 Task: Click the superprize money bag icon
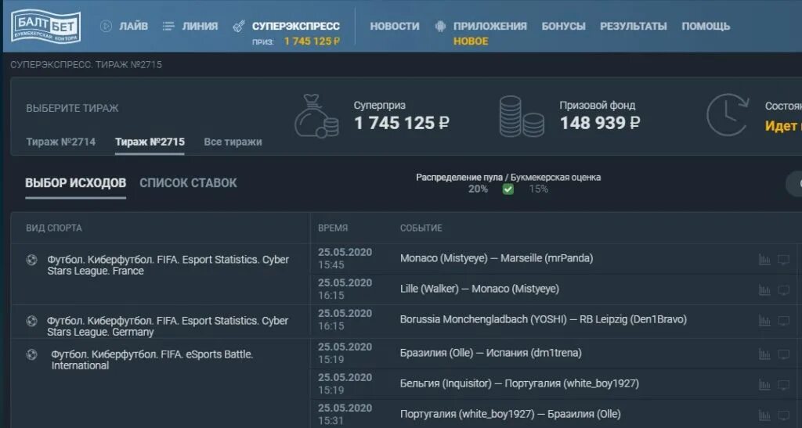pyautogui.click(x=316, y=117)
